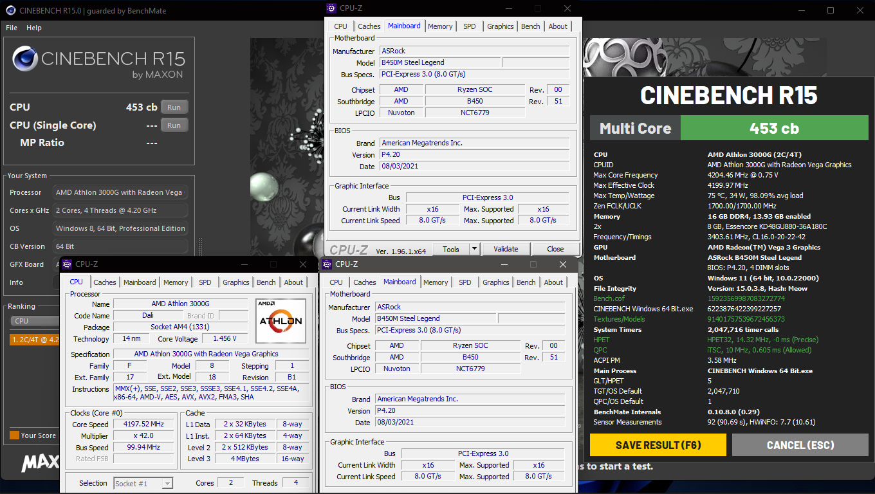The width and height of the screenshot is (875, 494).
Task: Click the orange Your Score legend square
Action: click(x=14, y=435)
